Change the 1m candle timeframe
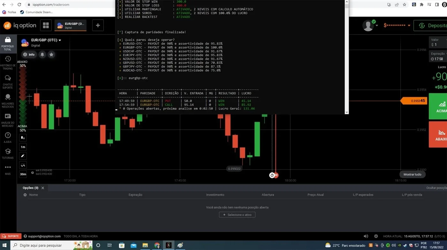 coord(23,147)
